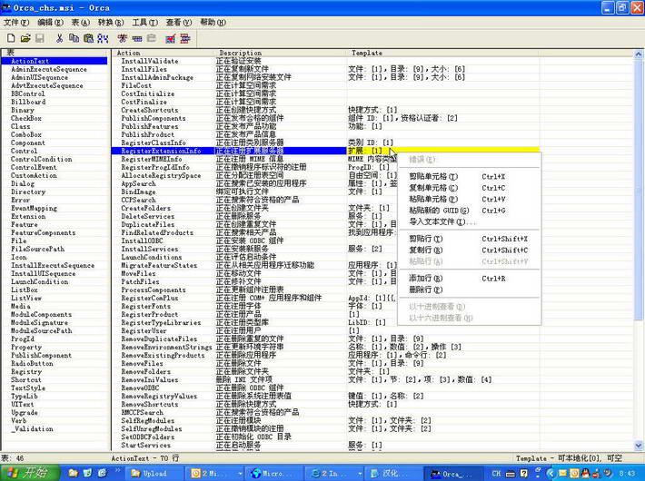
Task: Click the Orca application icon in title bar
Action: click(6, 7)
